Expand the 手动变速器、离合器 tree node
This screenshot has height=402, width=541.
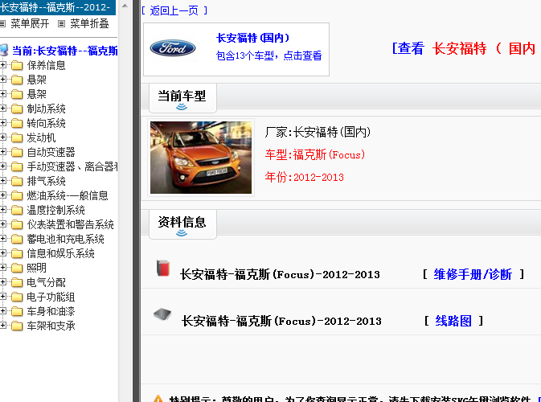pos(2,166)
